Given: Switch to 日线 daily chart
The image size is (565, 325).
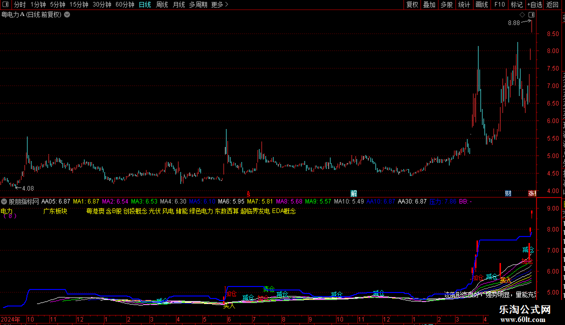Looking at the screenshot, I should [x=145, y=4].
